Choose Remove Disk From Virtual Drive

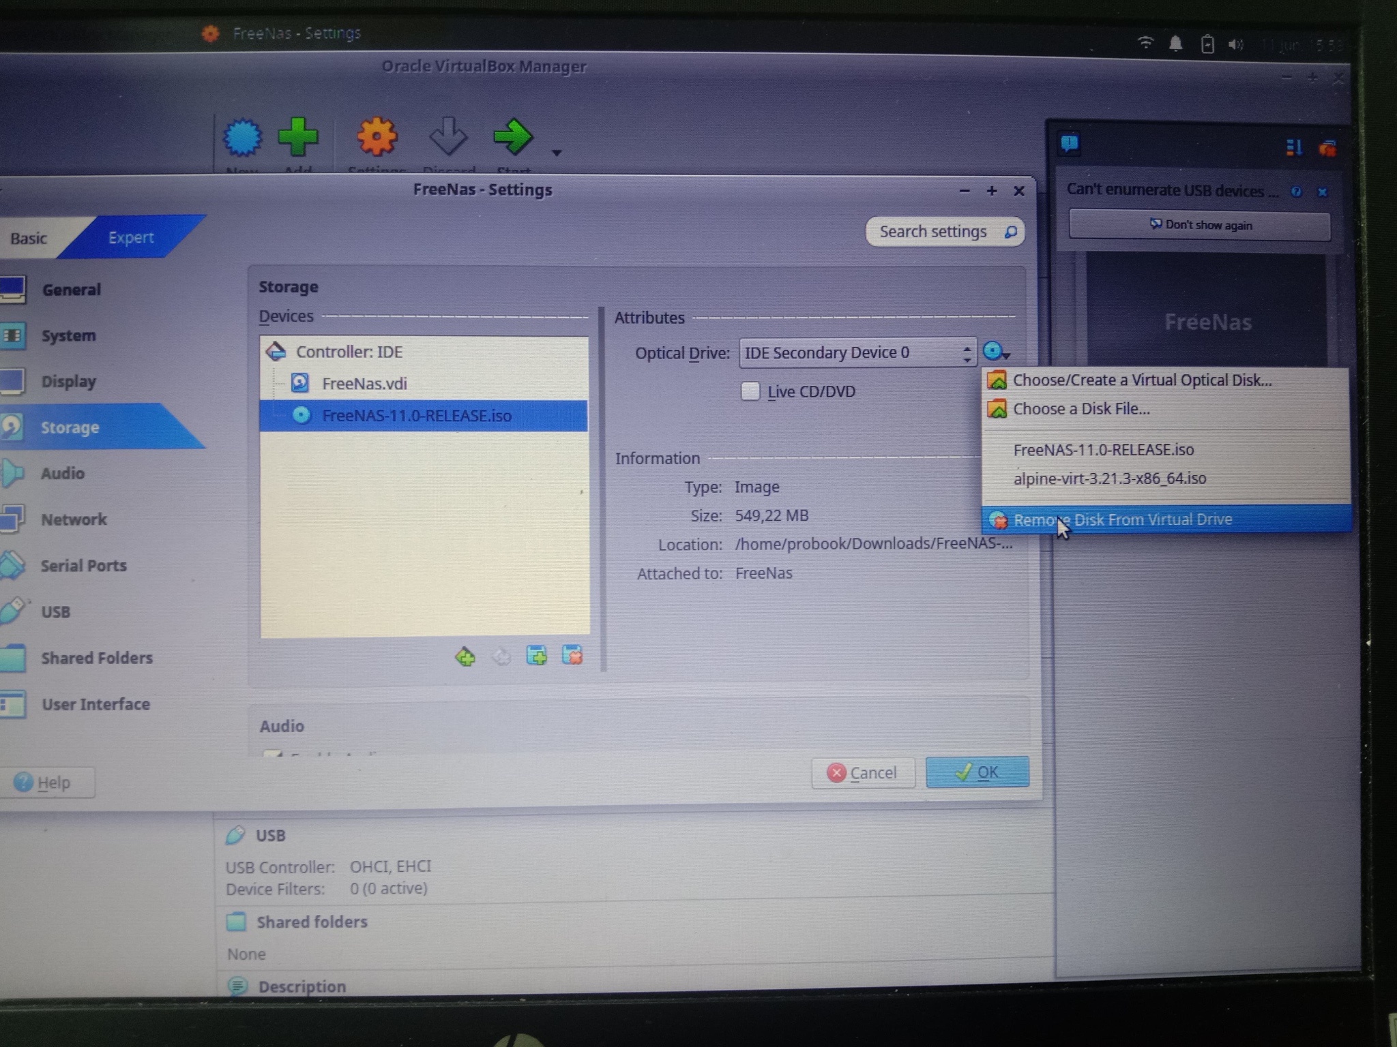[x=1167, y=519]
